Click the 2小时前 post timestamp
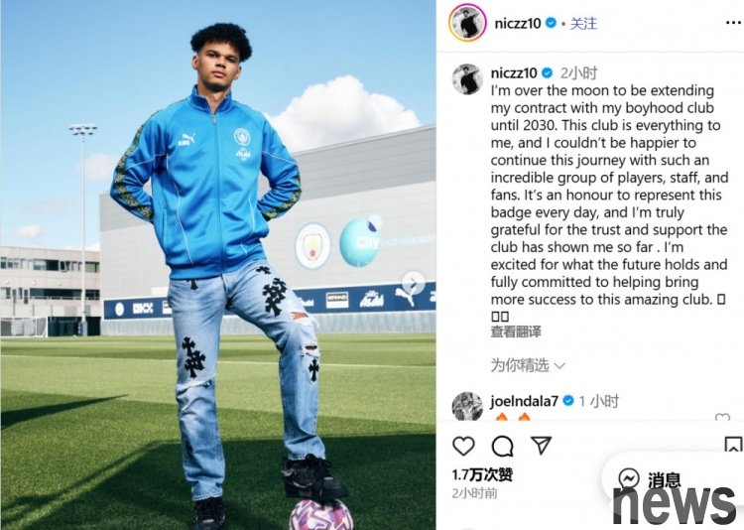 coord(474,493)
